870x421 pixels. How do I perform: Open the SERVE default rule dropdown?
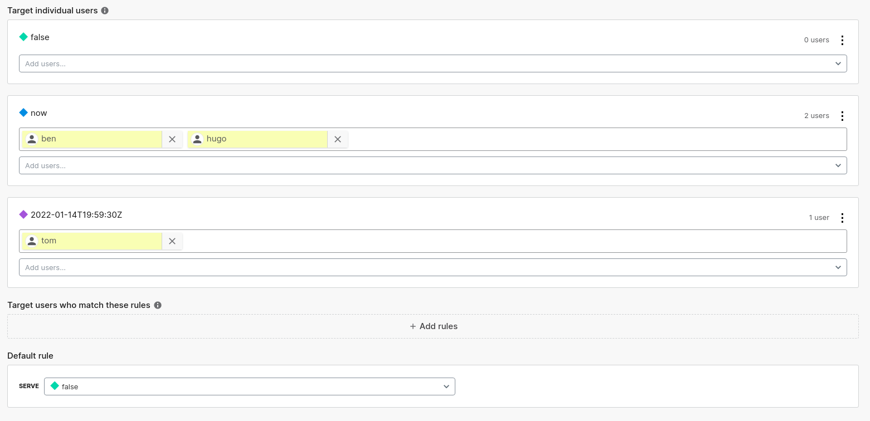250,386
